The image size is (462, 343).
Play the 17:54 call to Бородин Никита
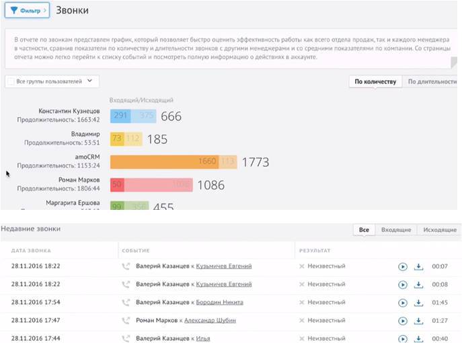(403, 303)
